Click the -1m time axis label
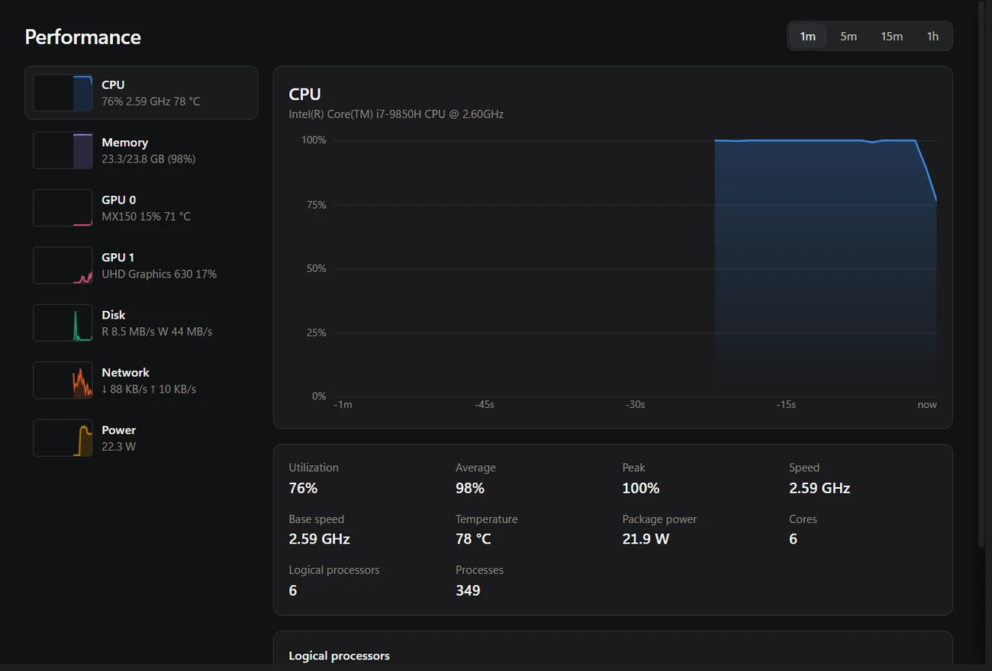Screen dimensions: 992x671 [x=343, y=404]
